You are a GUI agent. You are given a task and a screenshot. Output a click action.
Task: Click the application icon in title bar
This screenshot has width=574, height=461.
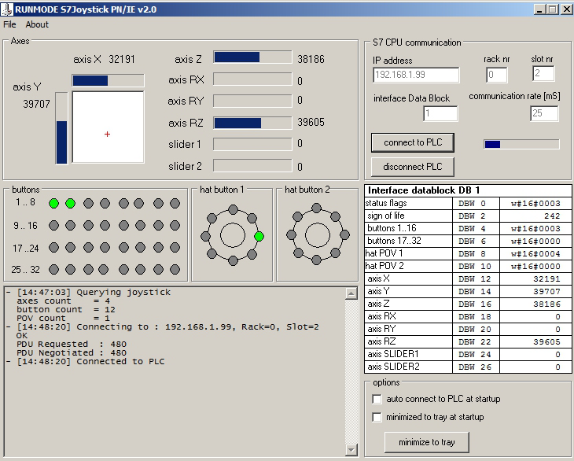pyautogui.click(x=7, y=9)
